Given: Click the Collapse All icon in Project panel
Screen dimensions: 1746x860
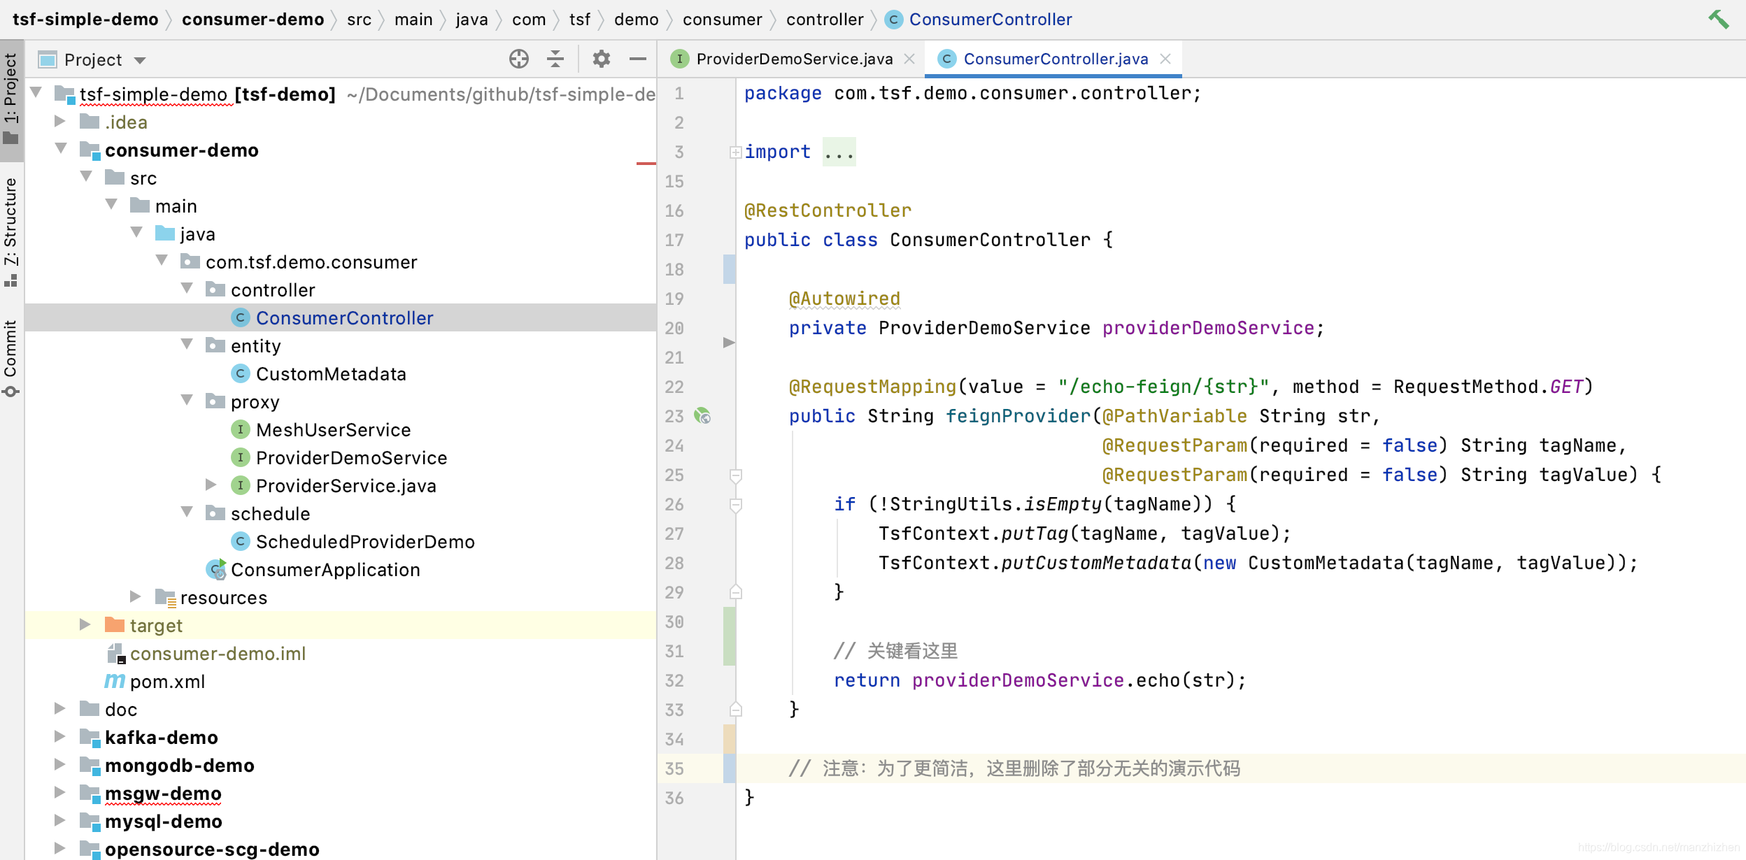Looking at the screenshot, I should [555, 59].
